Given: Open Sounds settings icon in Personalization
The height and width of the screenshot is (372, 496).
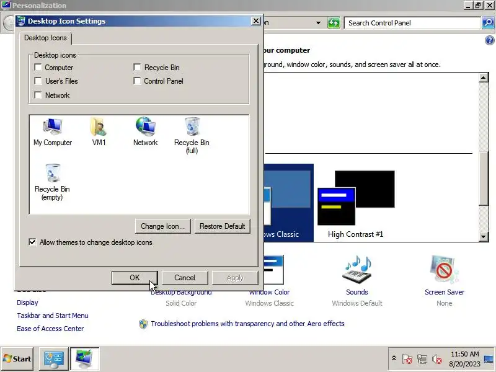Looking at the screenshot, I should [357, 270].
